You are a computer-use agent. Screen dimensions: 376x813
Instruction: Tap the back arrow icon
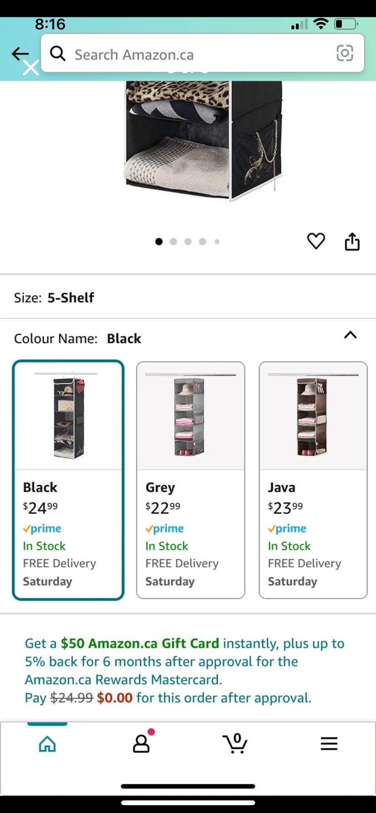19,53
